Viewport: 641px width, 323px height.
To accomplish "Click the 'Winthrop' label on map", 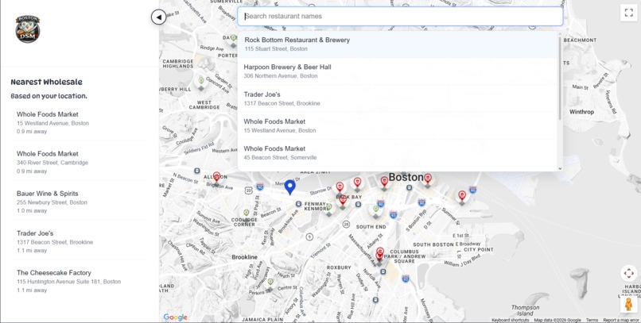I will 581,112.
